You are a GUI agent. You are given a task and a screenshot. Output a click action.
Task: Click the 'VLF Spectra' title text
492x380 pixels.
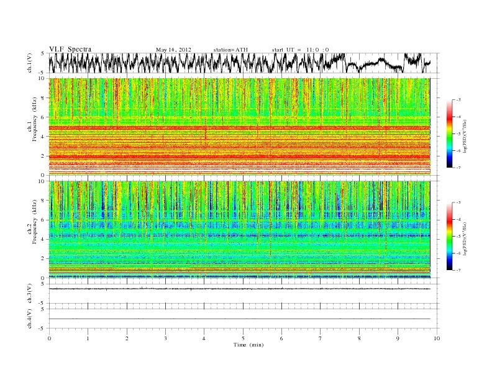tap(70, 49)
